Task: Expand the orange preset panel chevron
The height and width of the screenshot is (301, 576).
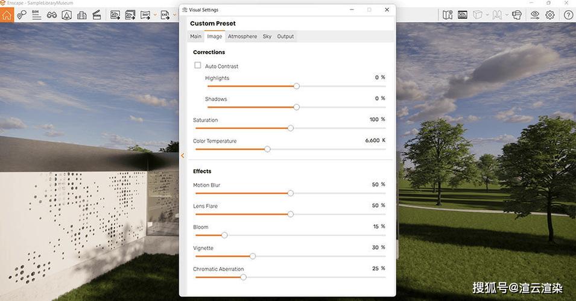Action: (183, 156)
